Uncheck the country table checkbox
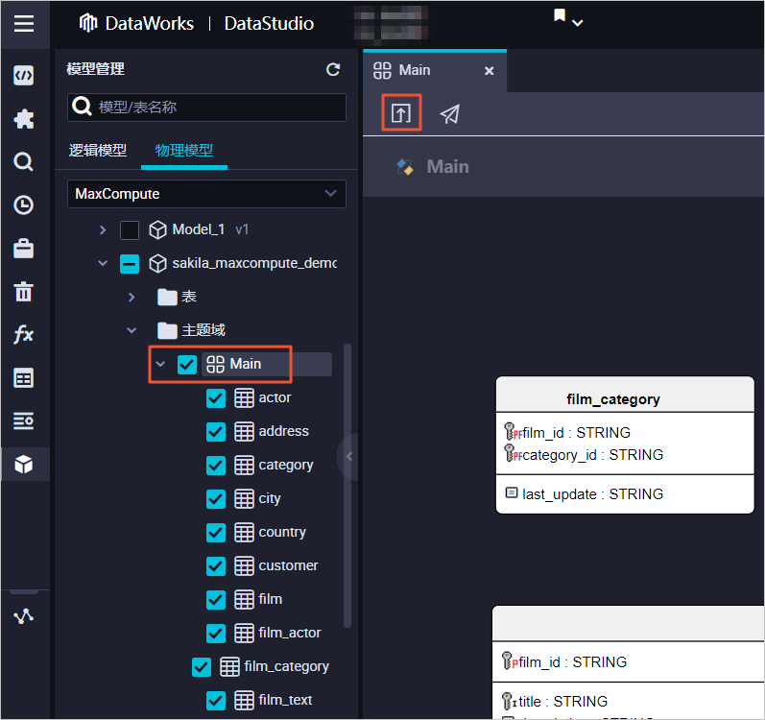Viewport: 765px width, 720px height. click(x=216, y=532)
